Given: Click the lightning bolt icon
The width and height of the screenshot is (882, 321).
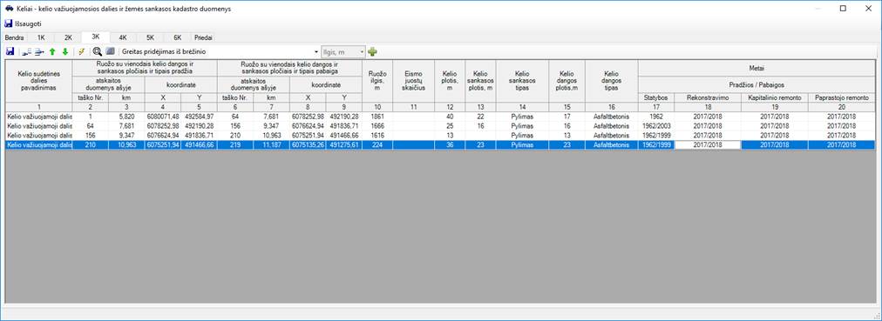Looking at the screenshot, I should pyautogui.click(x=82, y=51).
